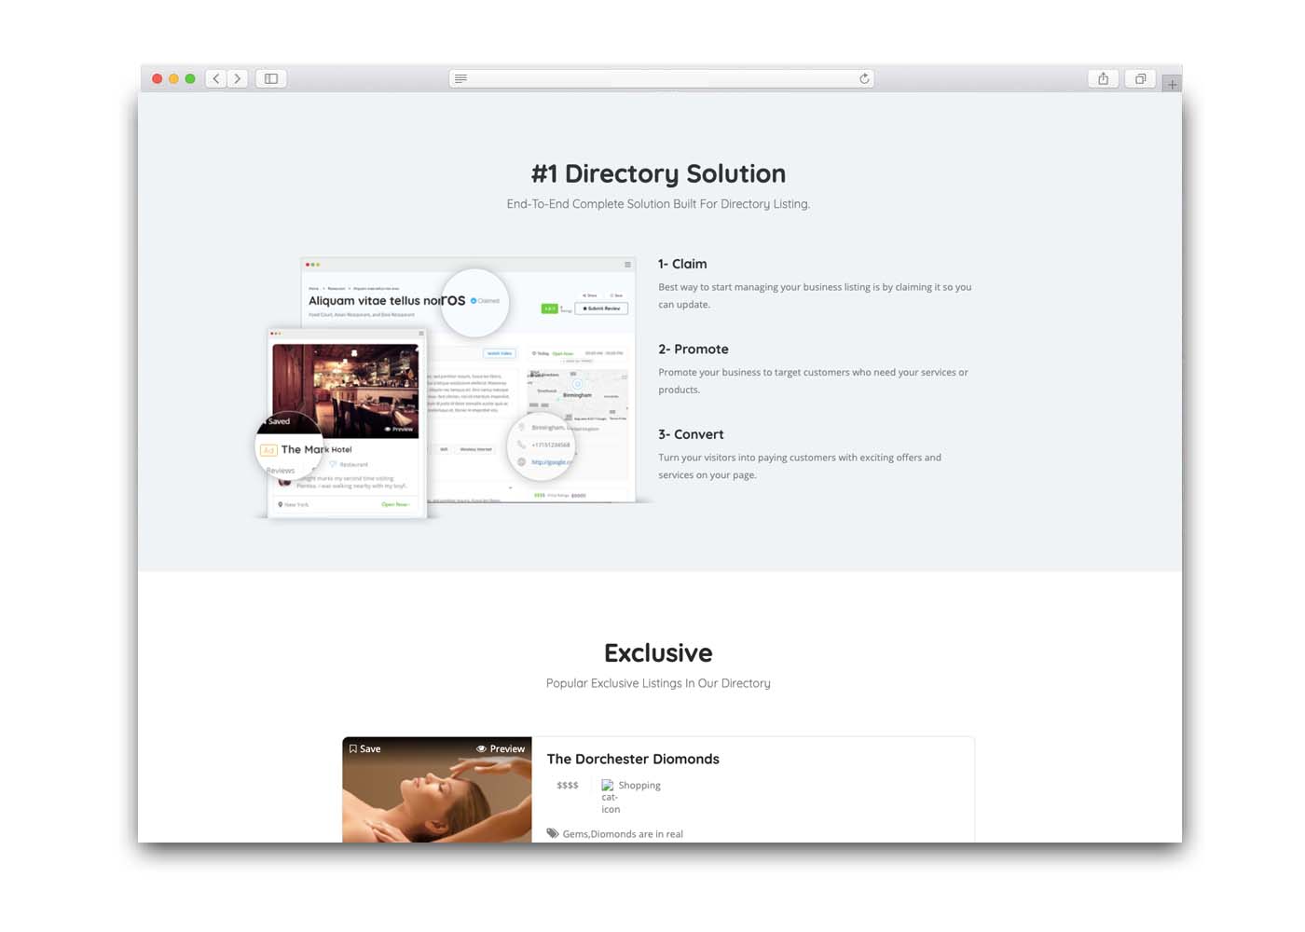Click the '$$$$' price range text
The height and width of the screenshot is (932, 1305).
[x=568, y=785]
